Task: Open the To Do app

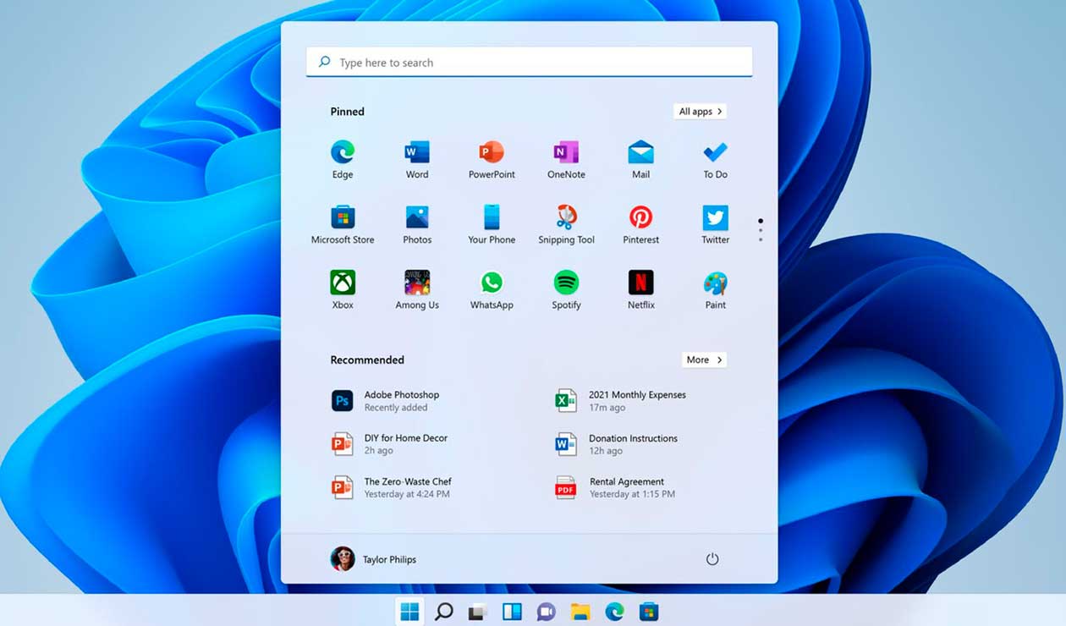Action: click(x=715, y=160)
